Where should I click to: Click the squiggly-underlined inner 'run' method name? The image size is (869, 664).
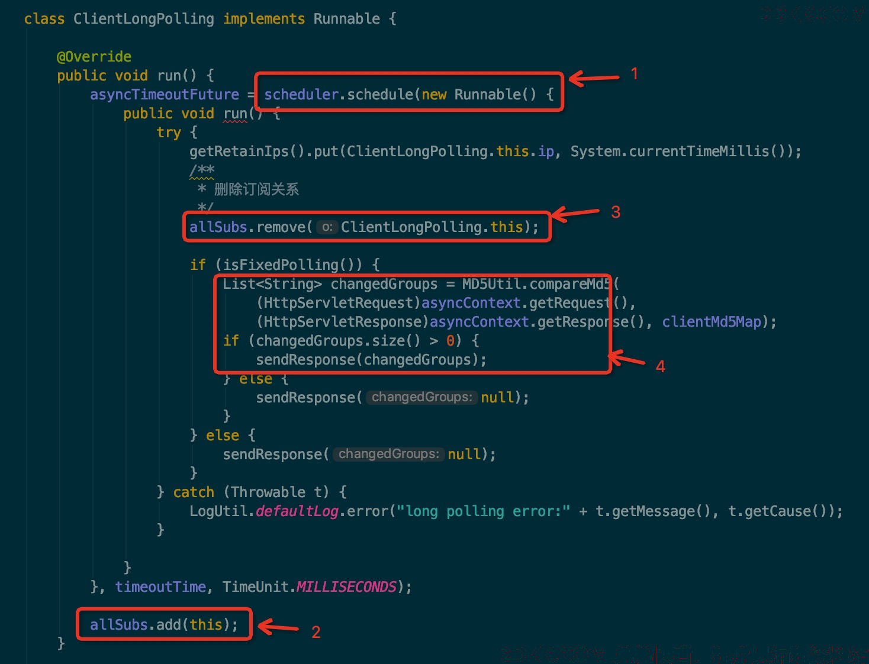235,114
